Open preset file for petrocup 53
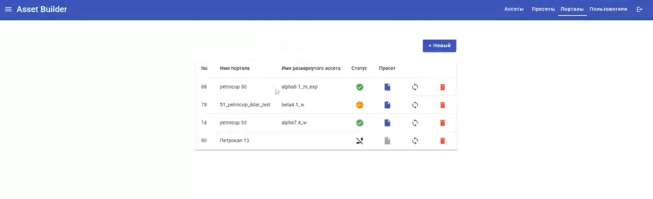Viewport: 653px width, 199px height. coord(387,123)
